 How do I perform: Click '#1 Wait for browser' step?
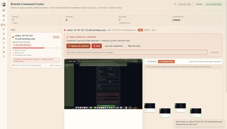pyautogui.click(x=19, y=50)
